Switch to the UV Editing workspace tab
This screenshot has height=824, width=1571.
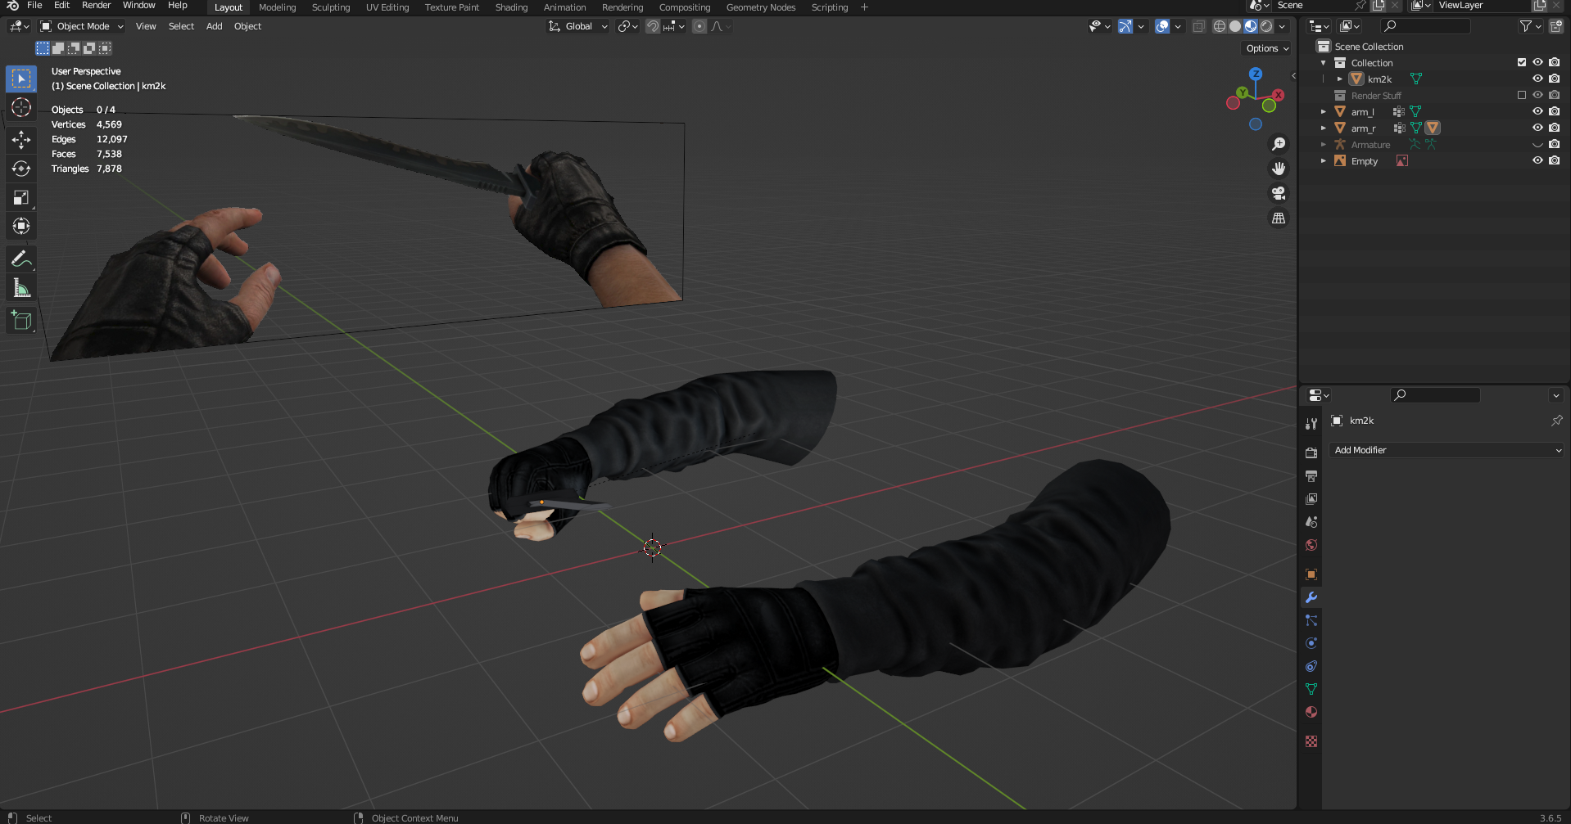pos(387,7)
